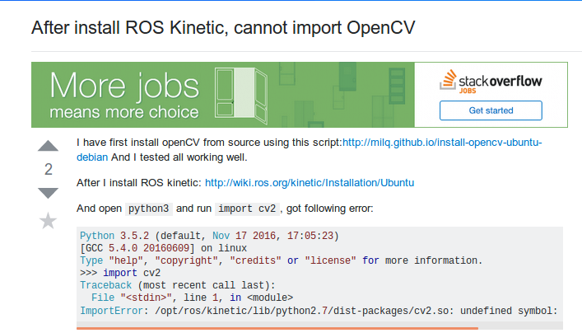
Task: Favorite the question with the star icon
Action: coord(48,220)
